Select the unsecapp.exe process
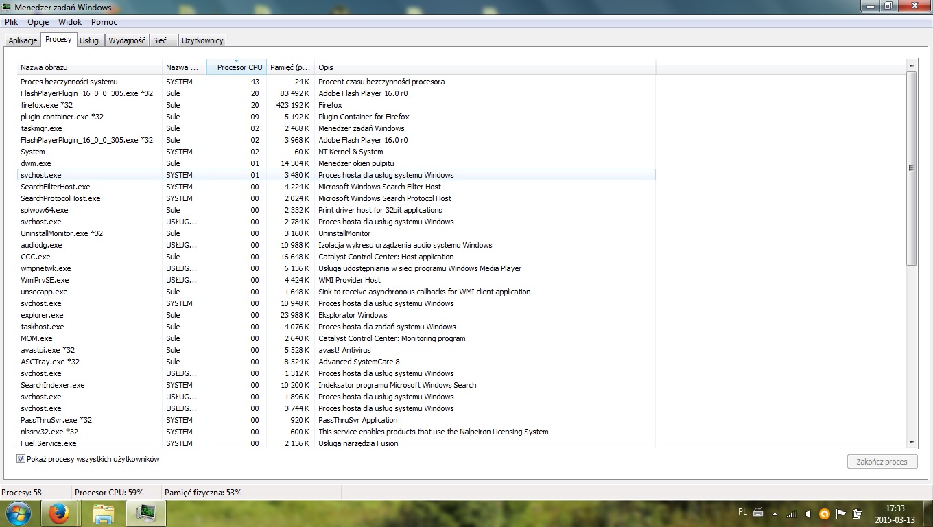This screenshot has width=933, height=527. (x=336, y=292)
